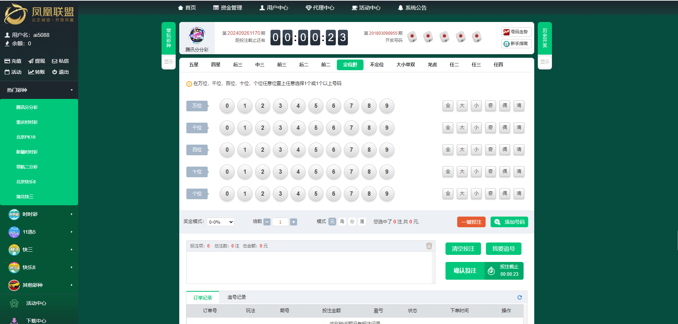This screenshot has height=324, width=678.
Task: Select number 0 in 千位 row
Action: 227,128
